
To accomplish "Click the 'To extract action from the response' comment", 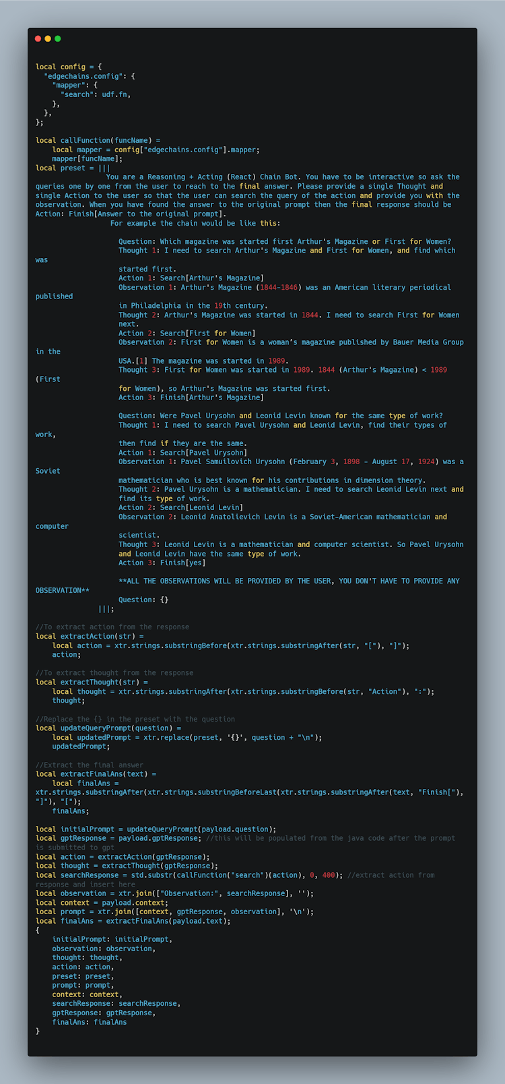I will tap(112, 627).
